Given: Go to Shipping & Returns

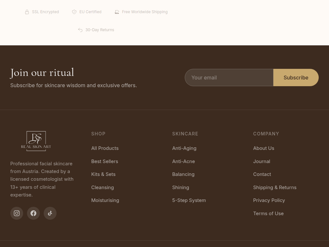Looking at the screenshot, I should point(275,188).
